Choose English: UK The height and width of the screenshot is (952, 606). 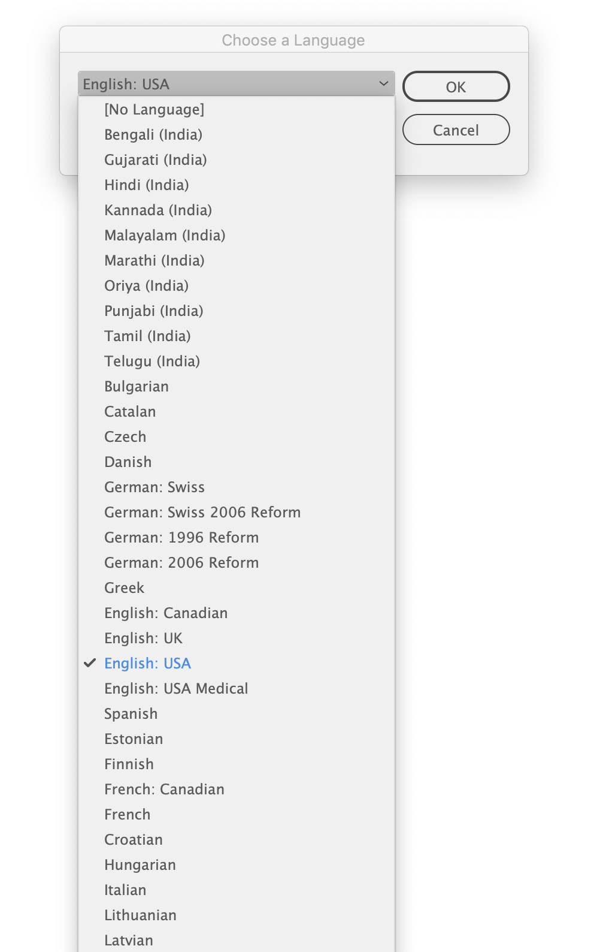coord(143,638)
